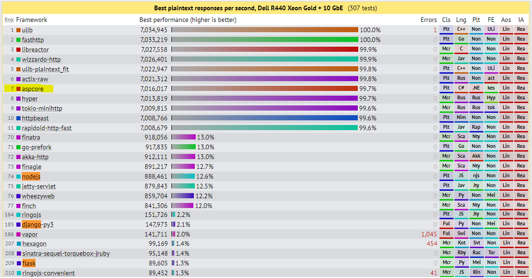The height and width of the screenshot is (278, 532).
Task: Open the ulib framework link
Action: pos(27,30)
